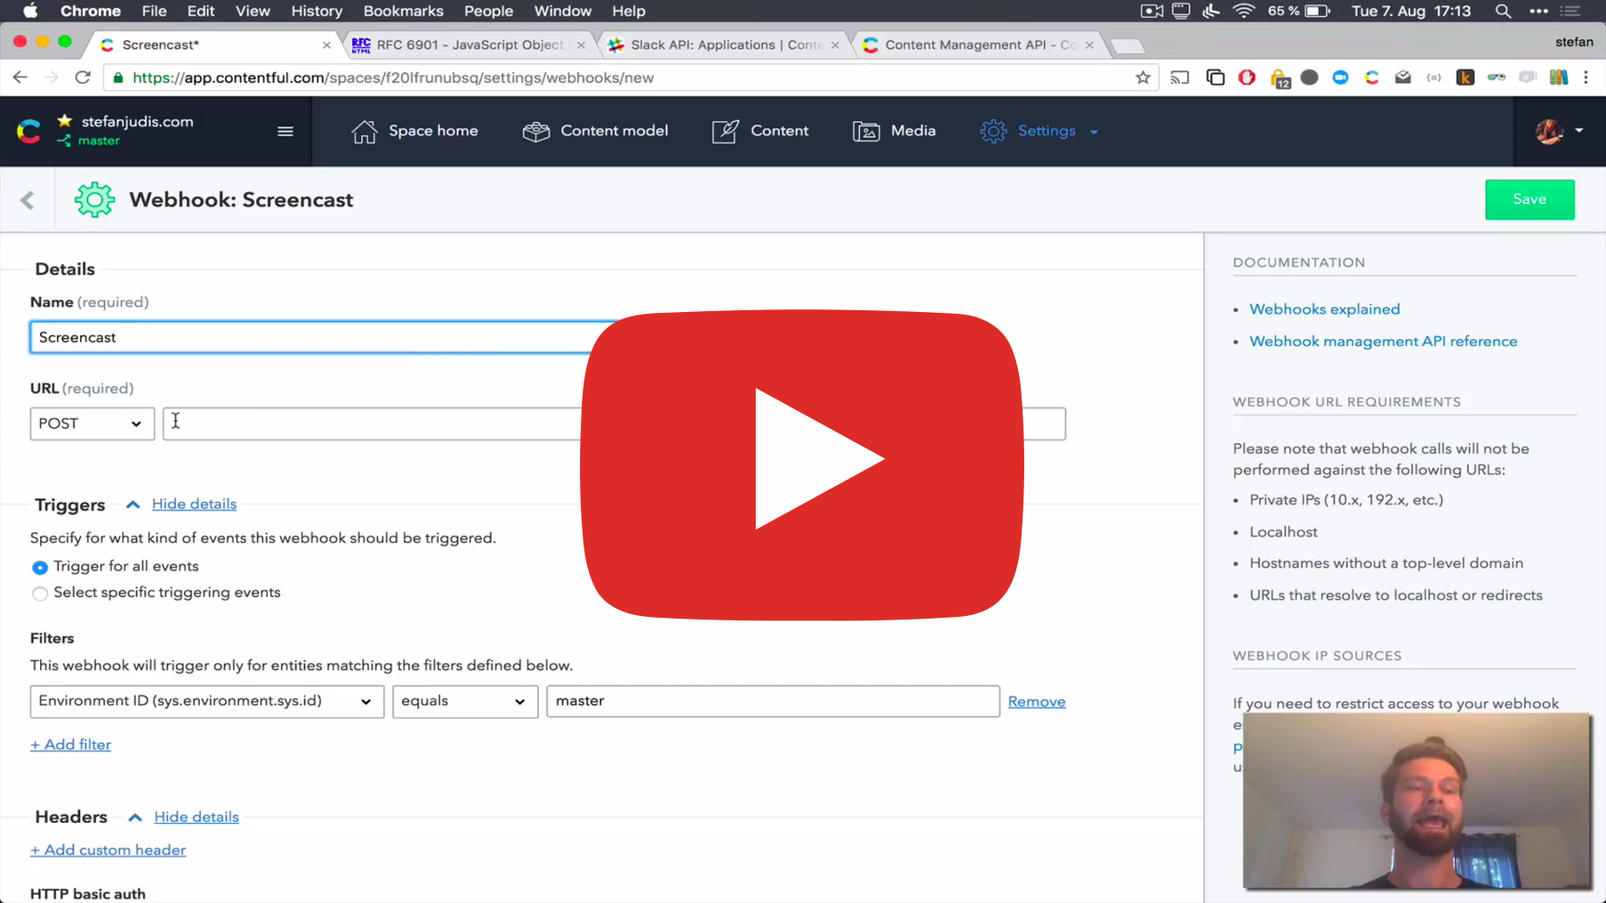
Task: Collapse the Triggers section via Hide details
Action: [x=195, y=504]
